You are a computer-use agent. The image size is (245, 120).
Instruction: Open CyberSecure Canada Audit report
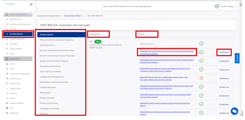pyautogui.click(x=20, y=24)
